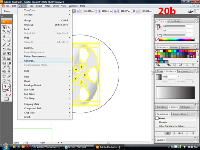Open the Transparency tab
Screen dimensions: 200x150
pos(184,71)
